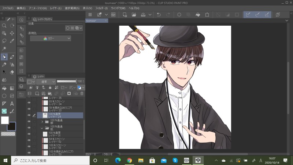The height and width of the screenshot is (165, 293).
Task: Hide layer 33 with eye icon
Action: [x=29, y=109]
